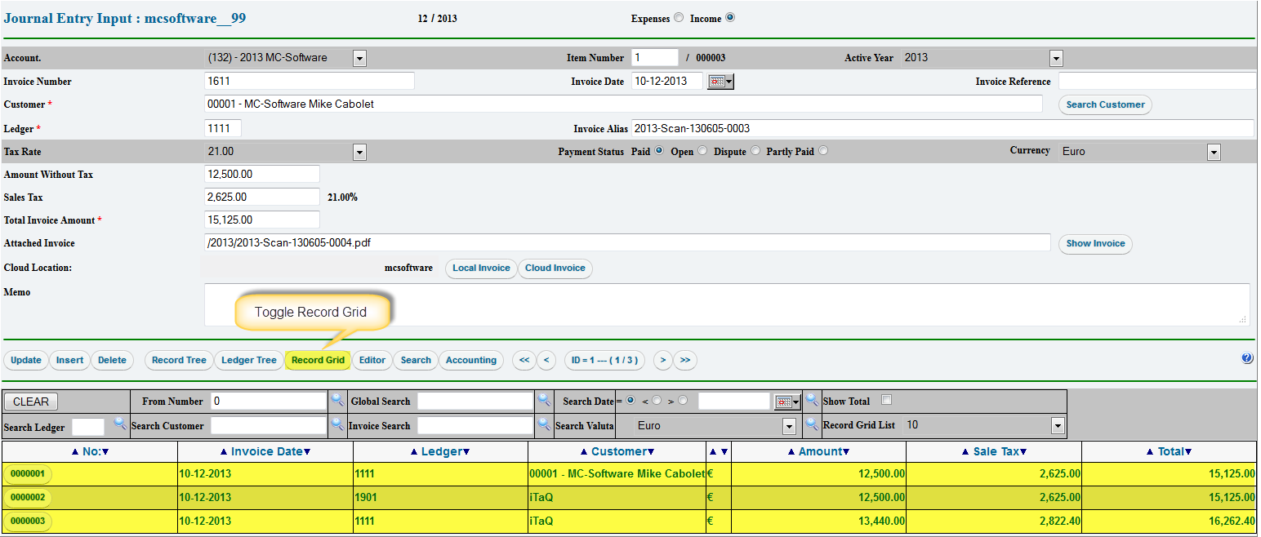Open the Editor button
Screen dimensions: 1261x537
tap(372, 360)
